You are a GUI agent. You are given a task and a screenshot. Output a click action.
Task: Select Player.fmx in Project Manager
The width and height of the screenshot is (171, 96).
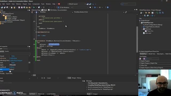click(x=150, y=31)
